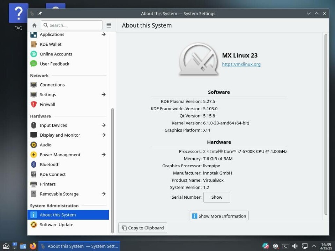Click the Bluetooth icon

click(x=33, y=165)
